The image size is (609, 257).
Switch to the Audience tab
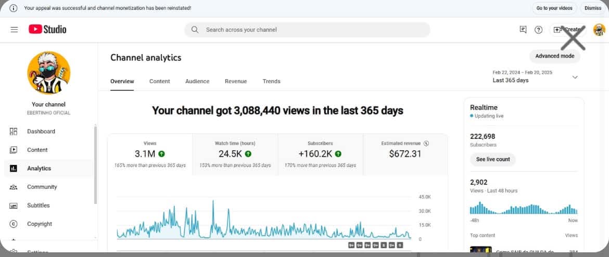197,81
